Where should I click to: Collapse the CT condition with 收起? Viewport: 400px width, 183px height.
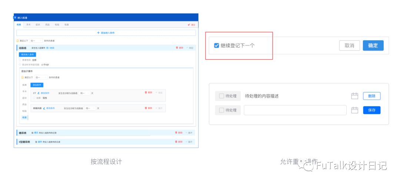pos(159,92)
